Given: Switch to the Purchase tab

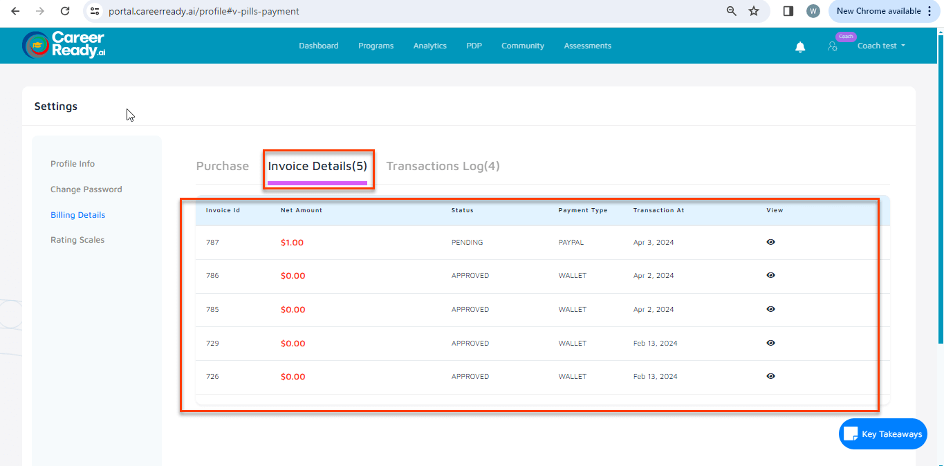Looking at the screenshot, I should [222, 166].
